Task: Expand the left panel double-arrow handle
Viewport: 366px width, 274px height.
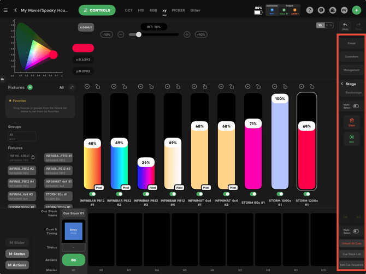Action: pyautogui.click(x=2, y=79)
